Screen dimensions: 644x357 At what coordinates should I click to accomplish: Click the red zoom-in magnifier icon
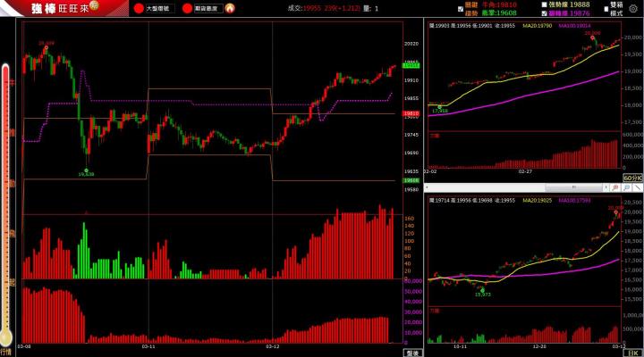click(615, 187)
